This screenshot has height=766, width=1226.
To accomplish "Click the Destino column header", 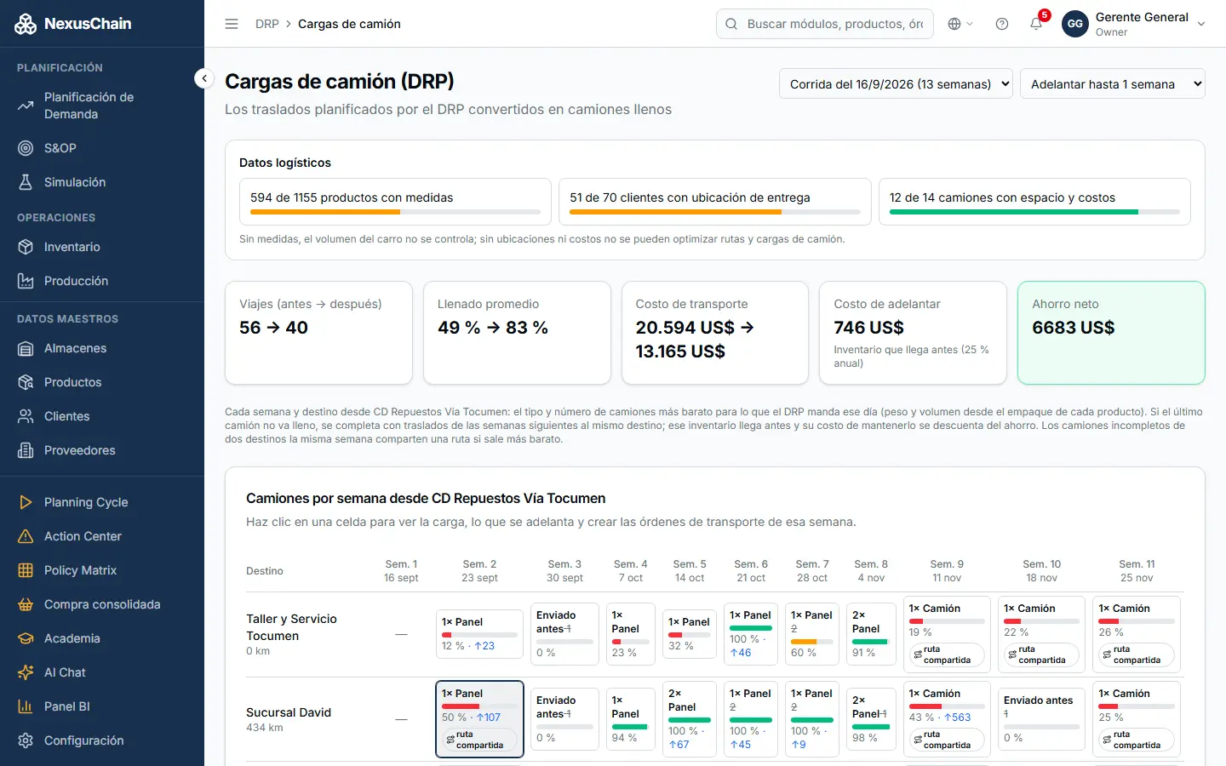I will 265,571.
